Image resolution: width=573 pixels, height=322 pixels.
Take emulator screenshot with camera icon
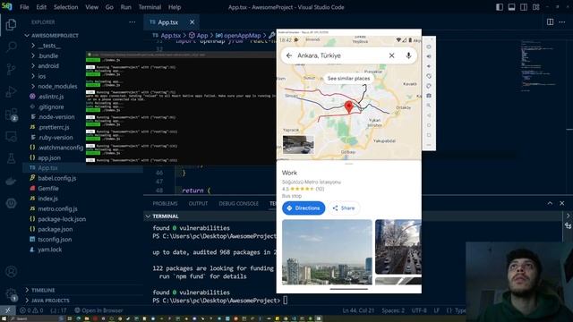pos(429,96)
